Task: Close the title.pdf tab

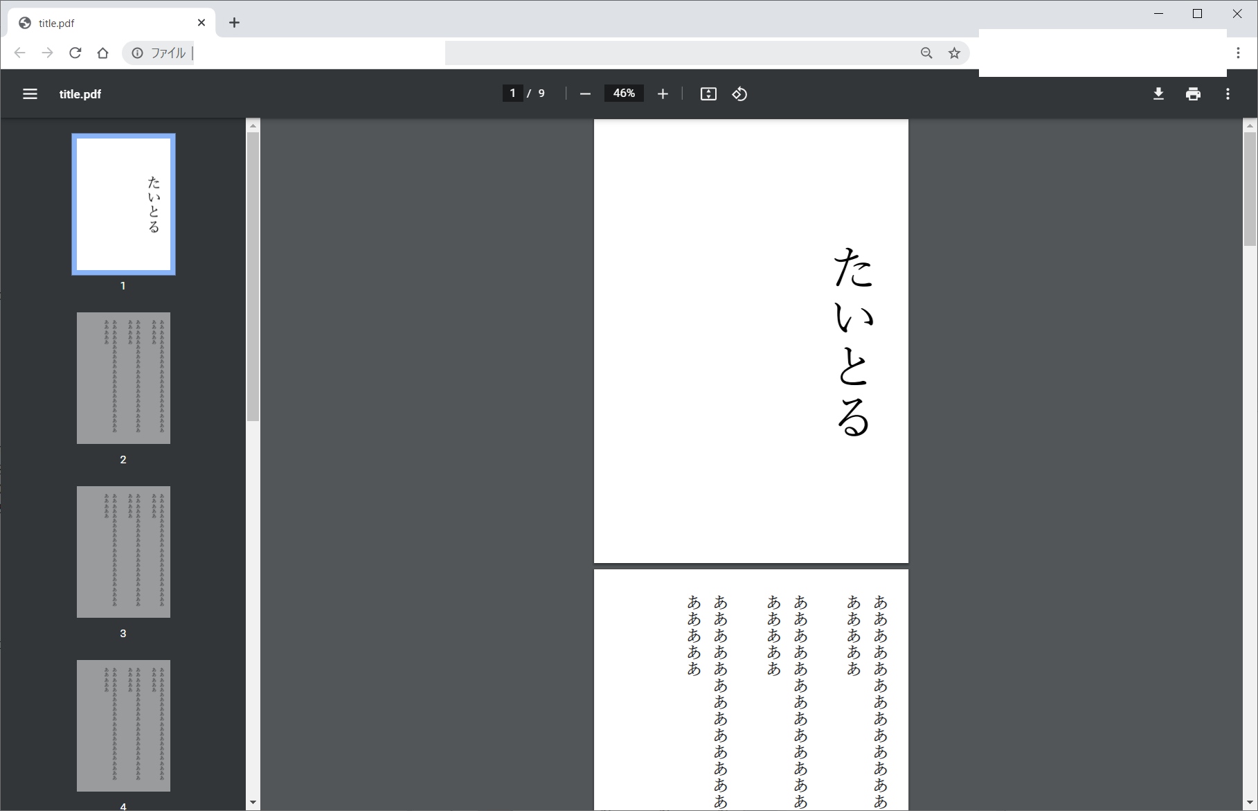Action: pos(201,23)
